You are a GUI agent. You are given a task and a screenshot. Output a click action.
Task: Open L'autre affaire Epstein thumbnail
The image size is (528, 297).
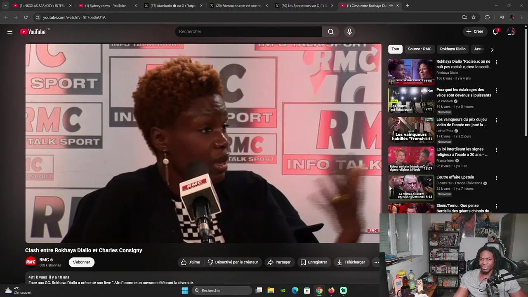pyautogui.click(x=411, y=187)
